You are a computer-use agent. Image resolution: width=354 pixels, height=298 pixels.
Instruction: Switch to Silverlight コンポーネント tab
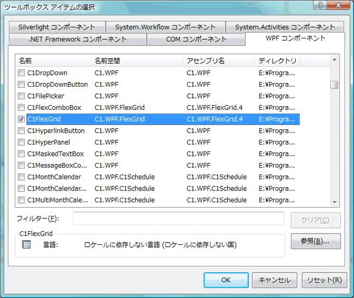(57, 27)
